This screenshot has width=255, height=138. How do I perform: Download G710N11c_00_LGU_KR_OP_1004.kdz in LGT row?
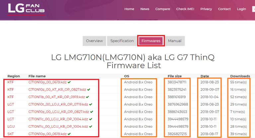point(58,119)
